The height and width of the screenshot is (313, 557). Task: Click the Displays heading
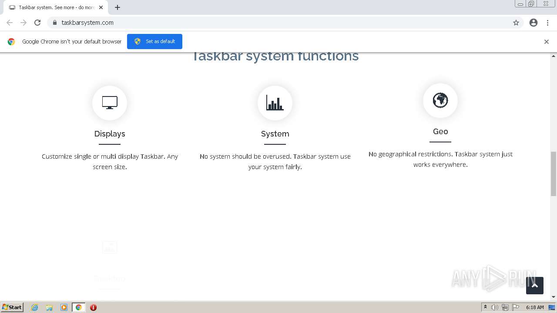point(110,133)
